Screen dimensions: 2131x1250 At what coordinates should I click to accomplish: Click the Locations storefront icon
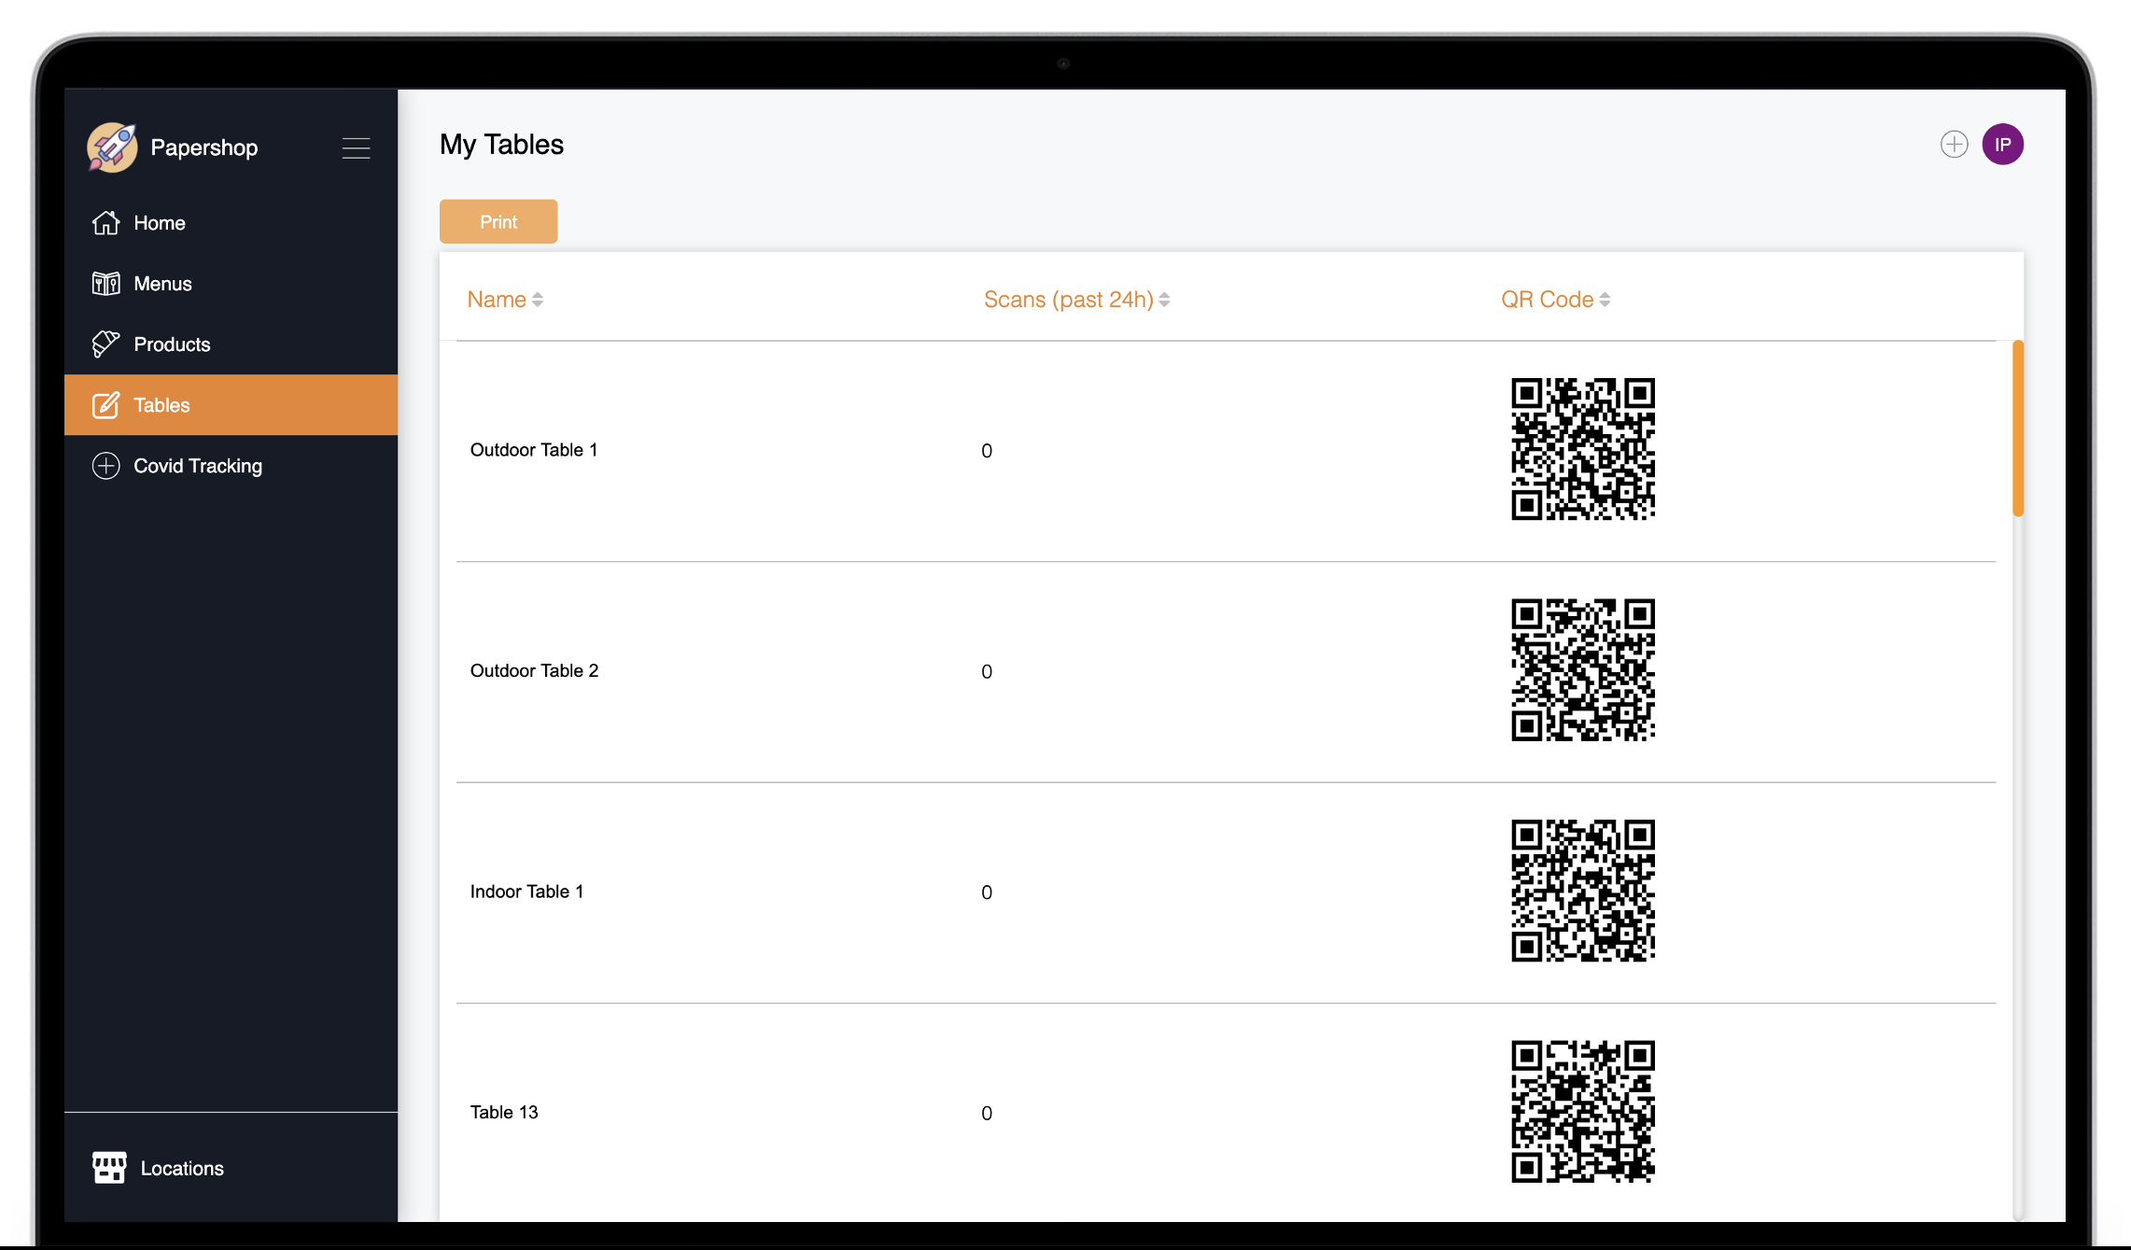(x=109, y=1168)
